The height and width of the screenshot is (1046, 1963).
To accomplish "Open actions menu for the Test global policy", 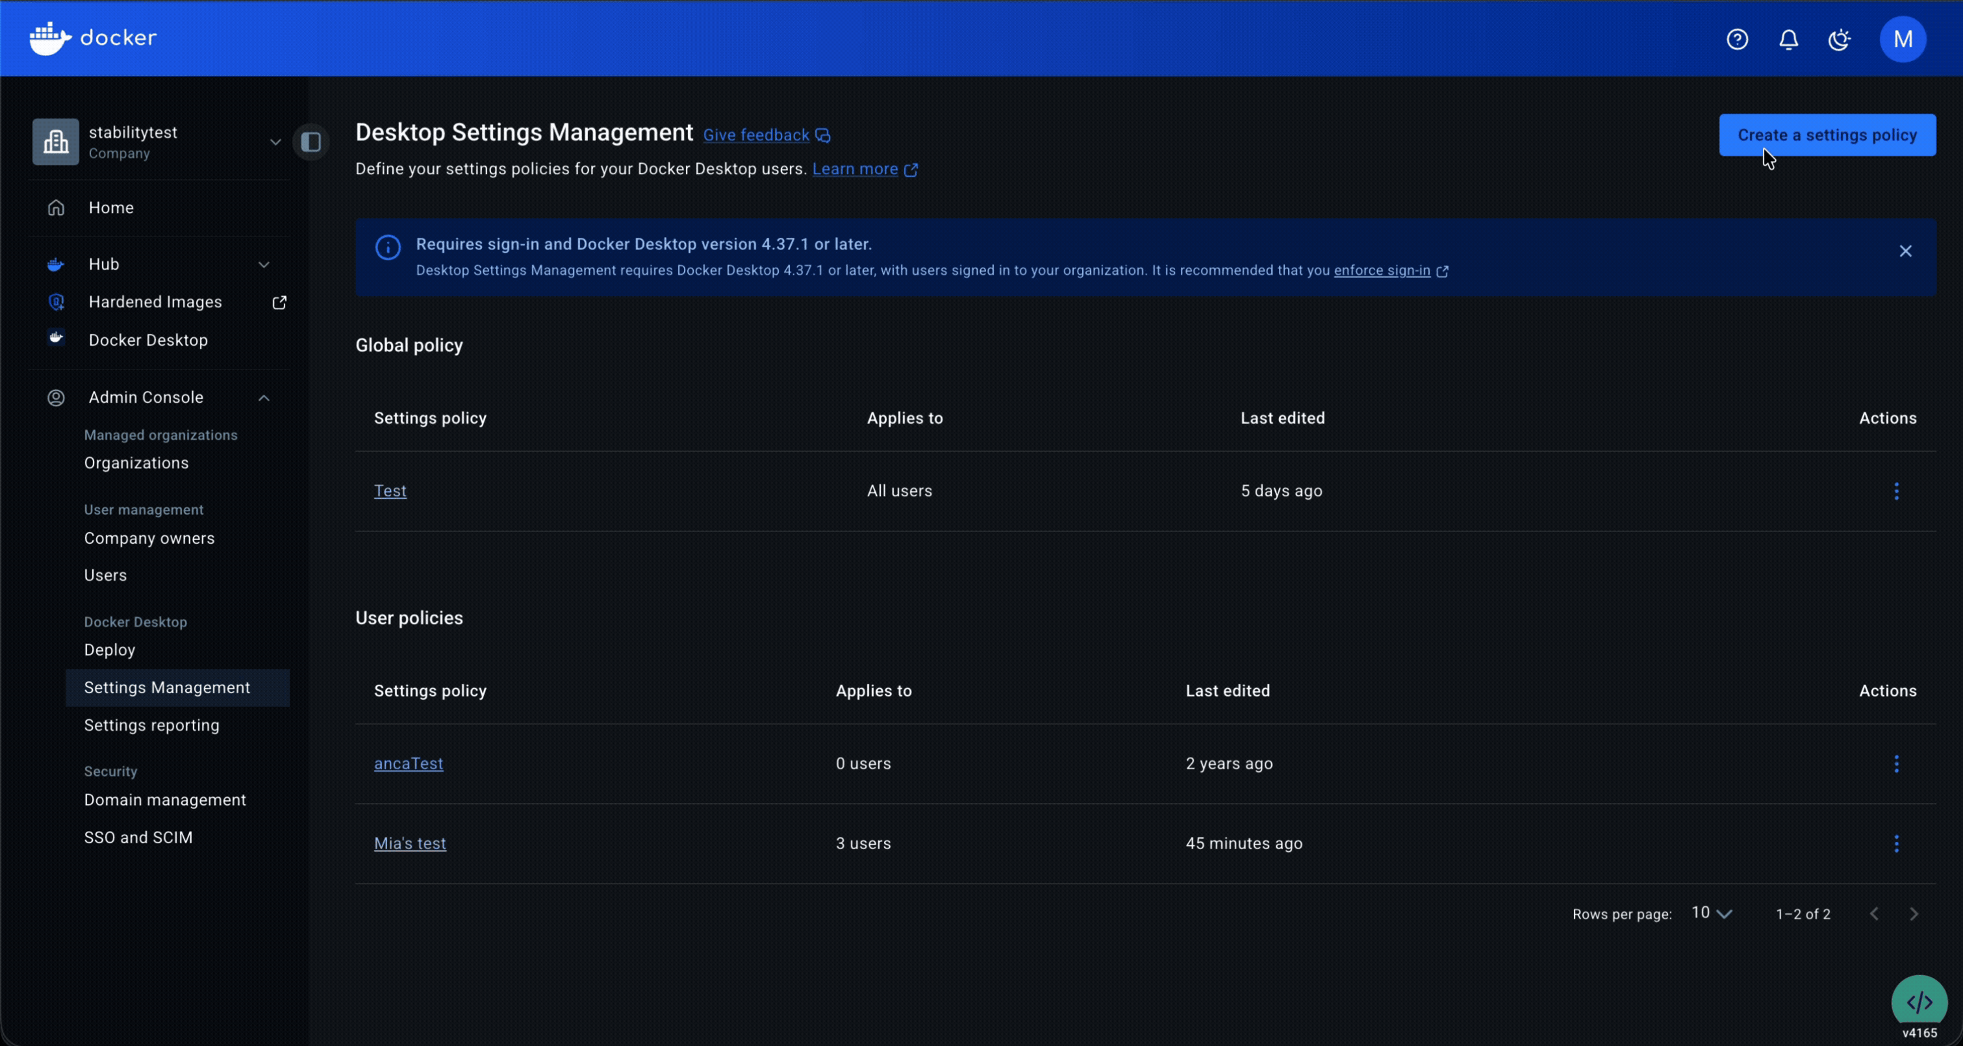I will click(1896, 491).
